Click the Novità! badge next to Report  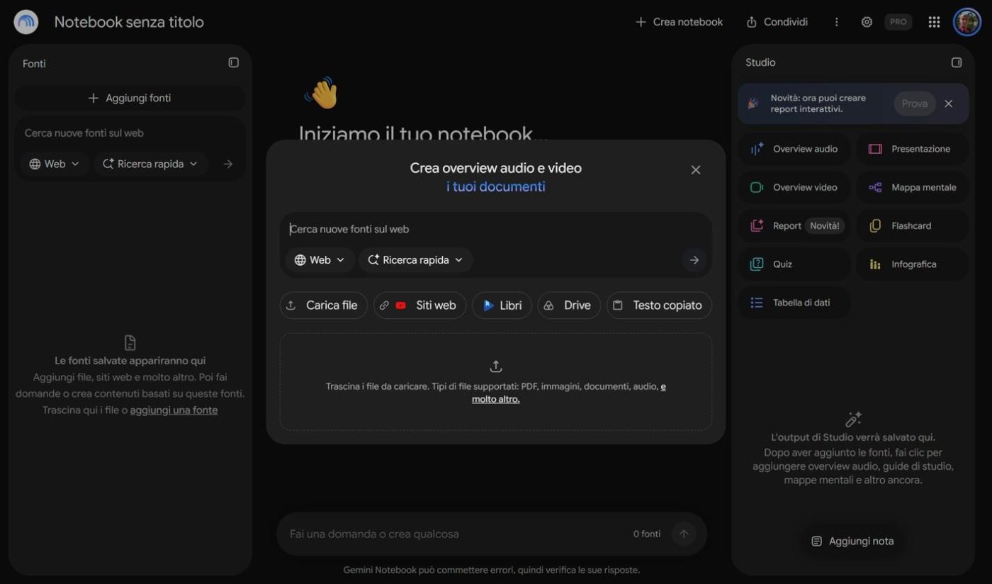(825, 225)
